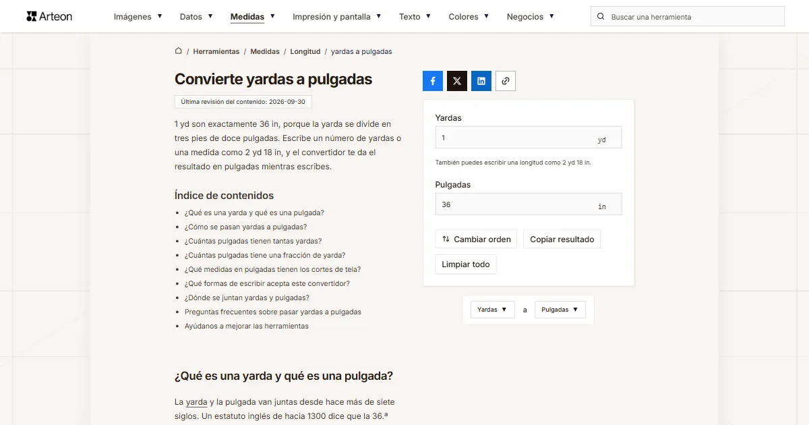Share page on X

pos(457,81)
